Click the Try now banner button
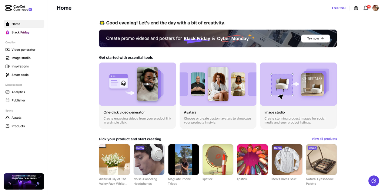The image size is (388, 195). coord(315,38)
